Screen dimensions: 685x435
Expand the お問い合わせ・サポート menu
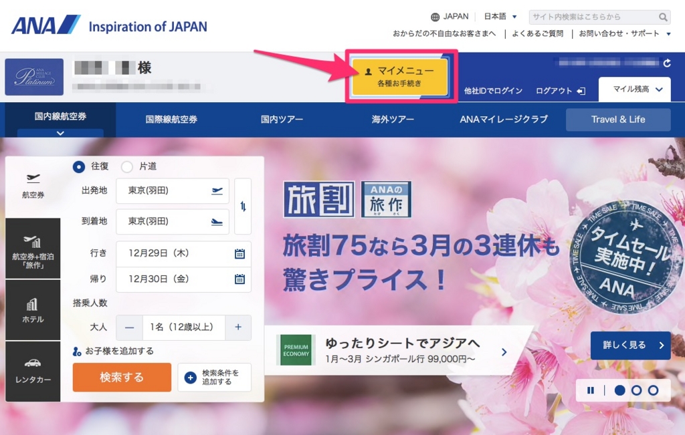click(624, 33)
